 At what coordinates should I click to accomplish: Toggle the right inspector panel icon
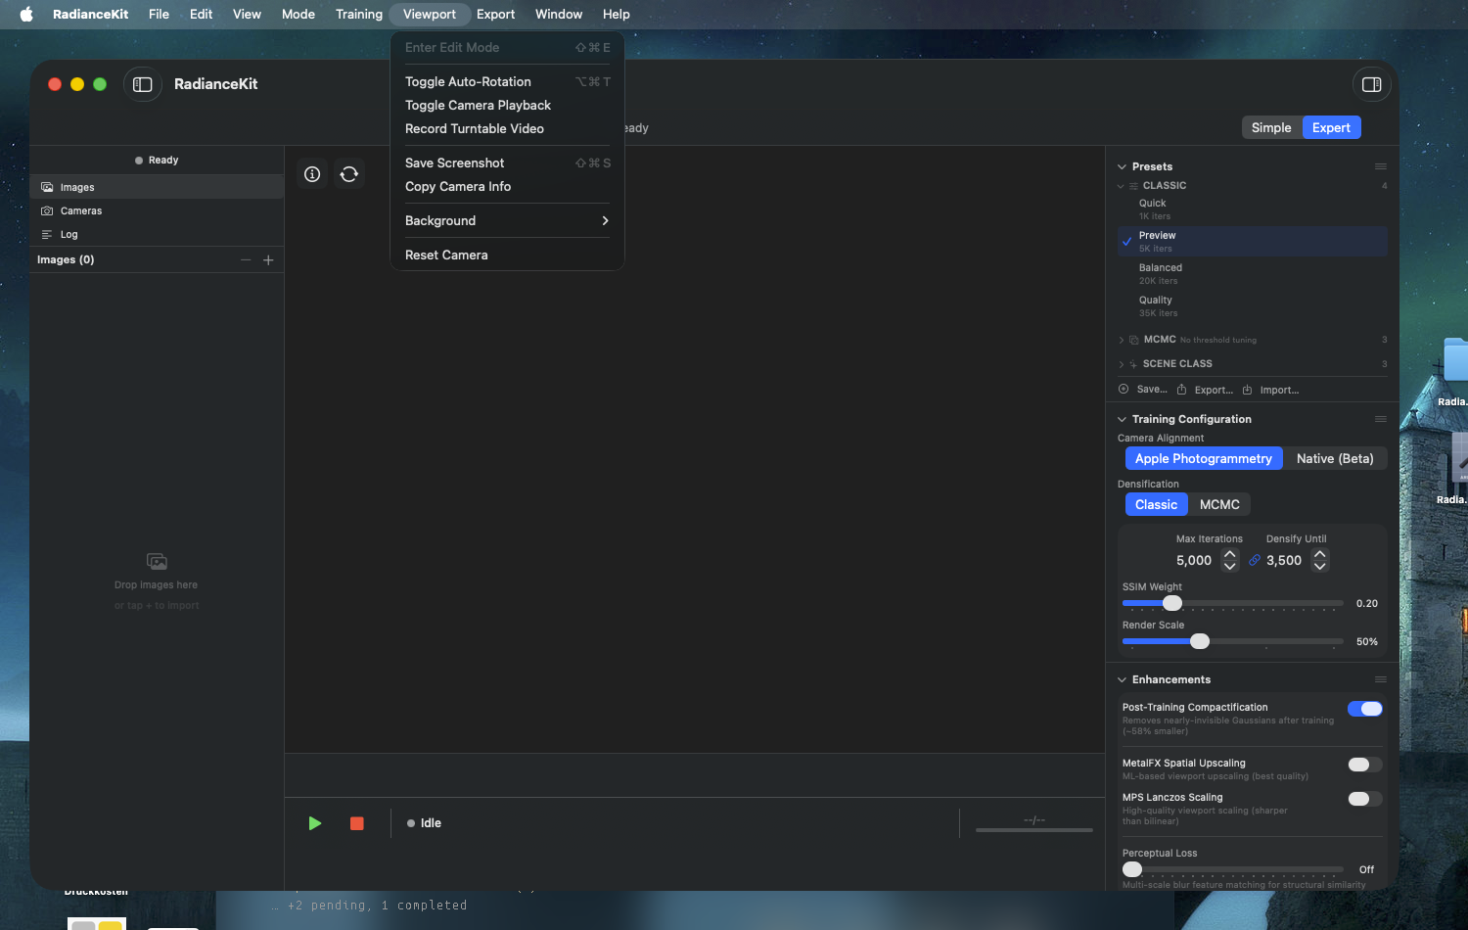click(1371, 84)
